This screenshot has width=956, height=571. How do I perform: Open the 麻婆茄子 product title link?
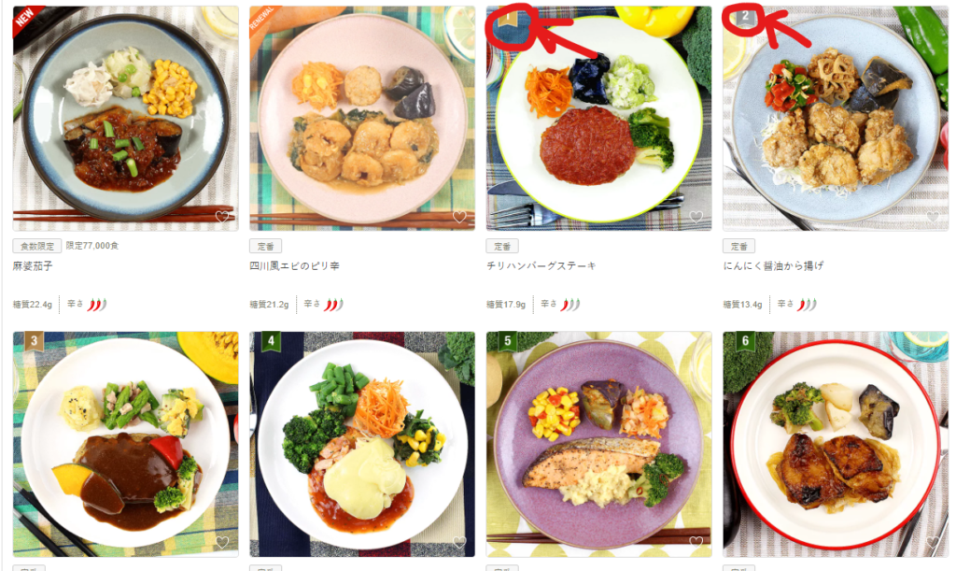[x=33, y=266]
